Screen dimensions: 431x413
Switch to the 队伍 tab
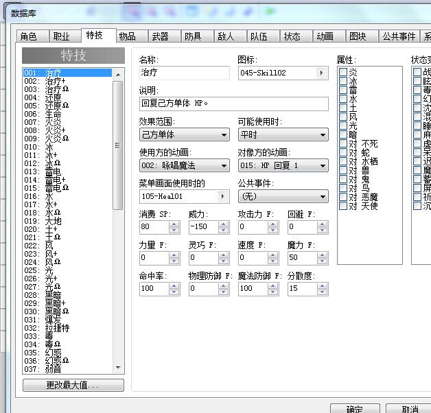click(x=264, y=36)
